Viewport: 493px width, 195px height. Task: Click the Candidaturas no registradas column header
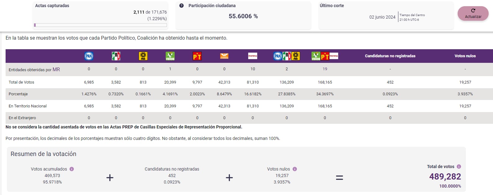pos(390,56)
